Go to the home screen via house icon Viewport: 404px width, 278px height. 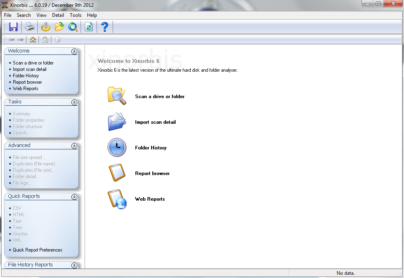[33, 40]
